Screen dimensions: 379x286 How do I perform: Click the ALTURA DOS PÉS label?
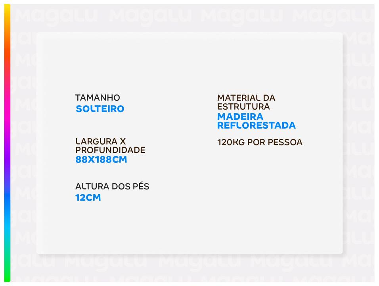pos(112,187)
